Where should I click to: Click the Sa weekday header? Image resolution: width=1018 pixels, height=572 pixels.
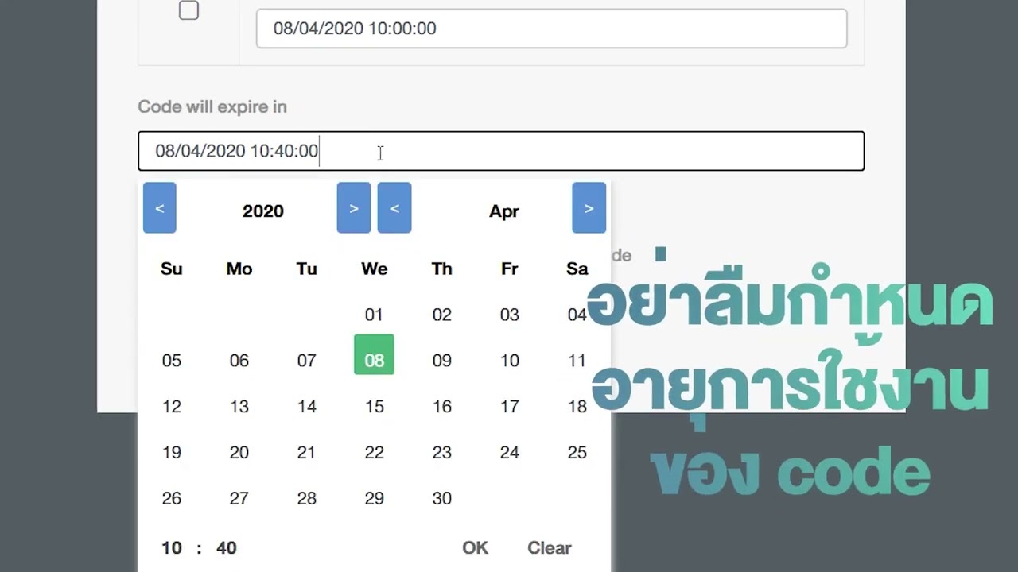[577, 269]
